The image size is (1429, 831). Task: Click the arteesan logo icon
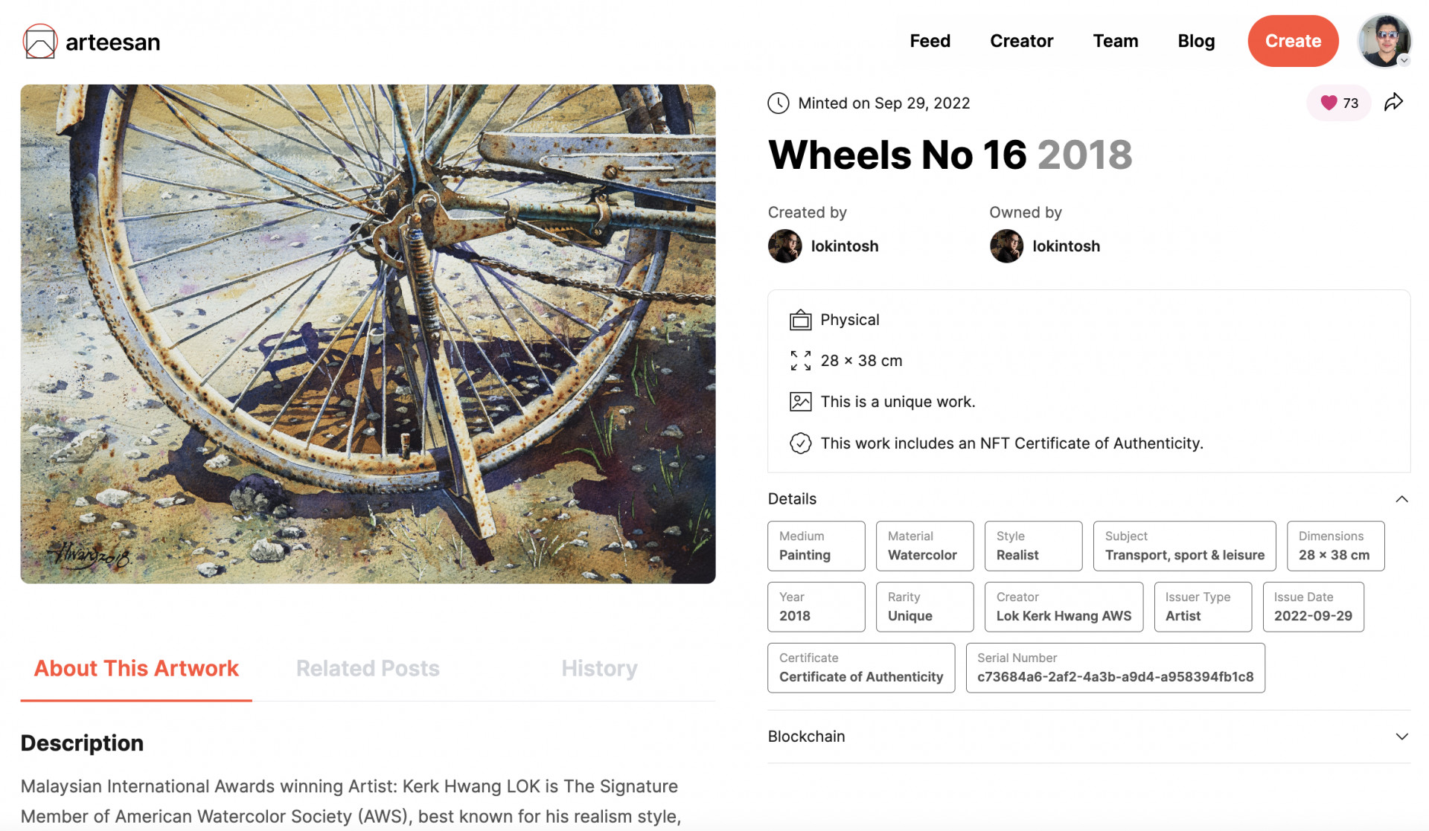click(40, 42)
